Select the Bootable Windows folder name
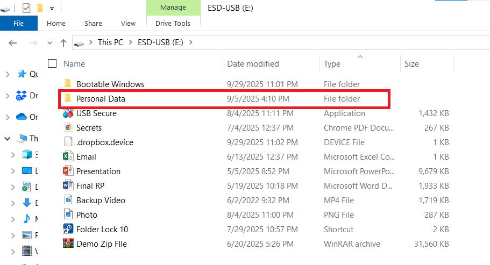490x265 pixels. coord(110,84)
